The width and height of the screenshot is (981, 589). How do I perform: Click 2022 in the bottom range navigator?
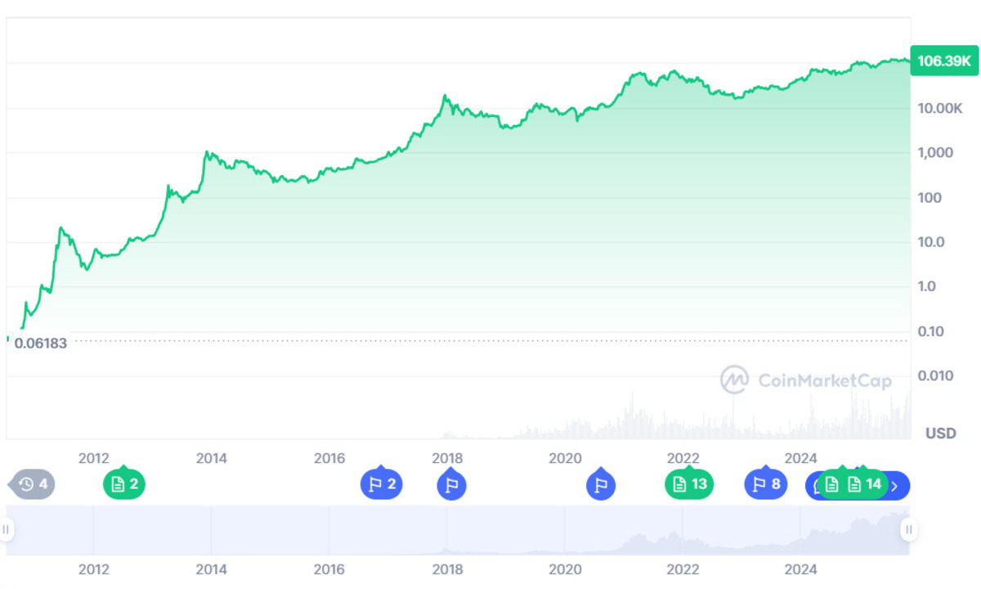pos(683,569)
